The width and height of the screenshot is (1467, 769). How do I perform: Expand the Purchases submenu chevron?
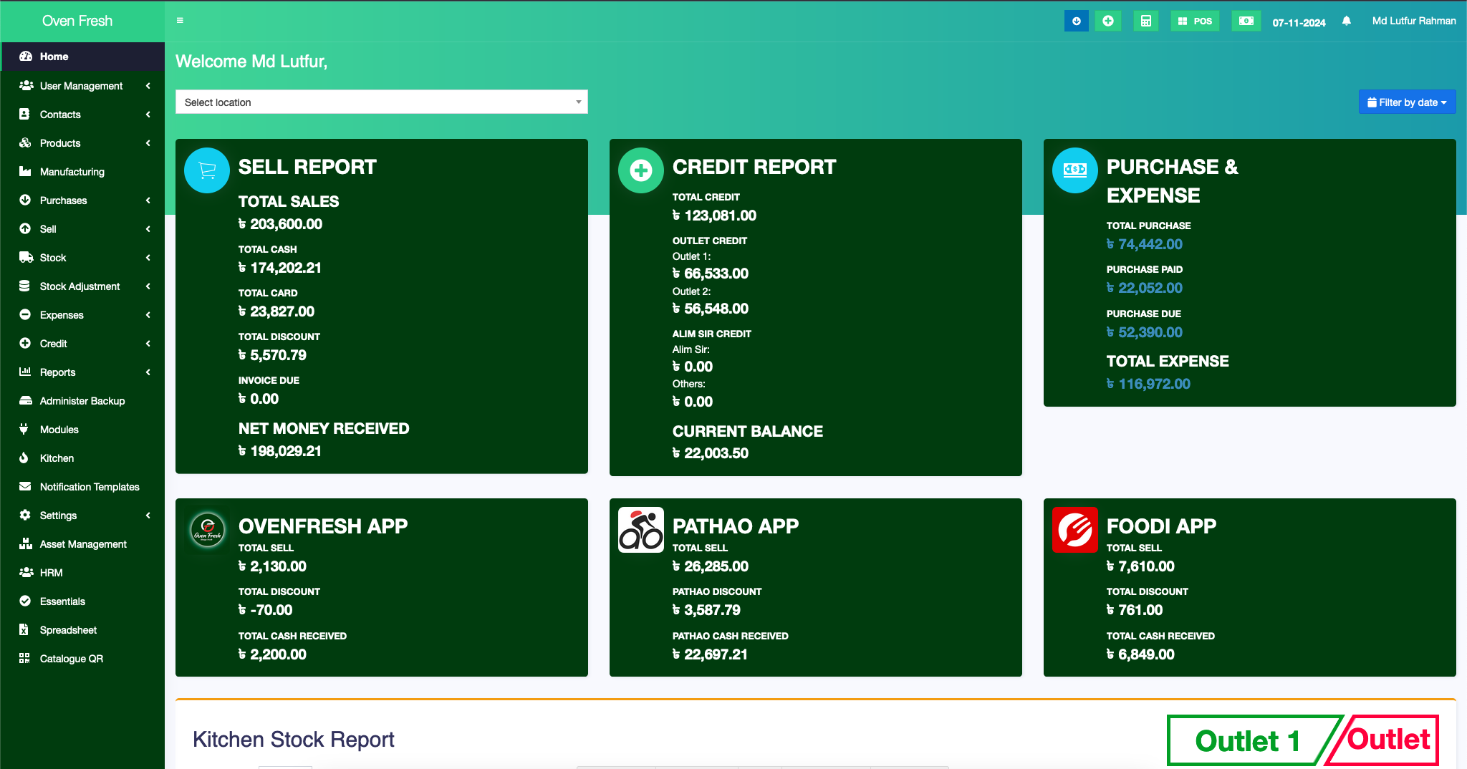click(x=148, y=200)
